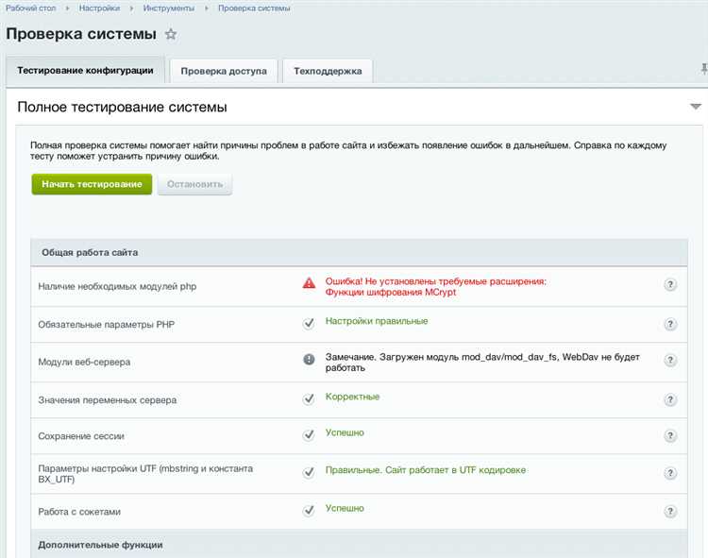Click the red error triangle for MCrypt

point(309,283)
